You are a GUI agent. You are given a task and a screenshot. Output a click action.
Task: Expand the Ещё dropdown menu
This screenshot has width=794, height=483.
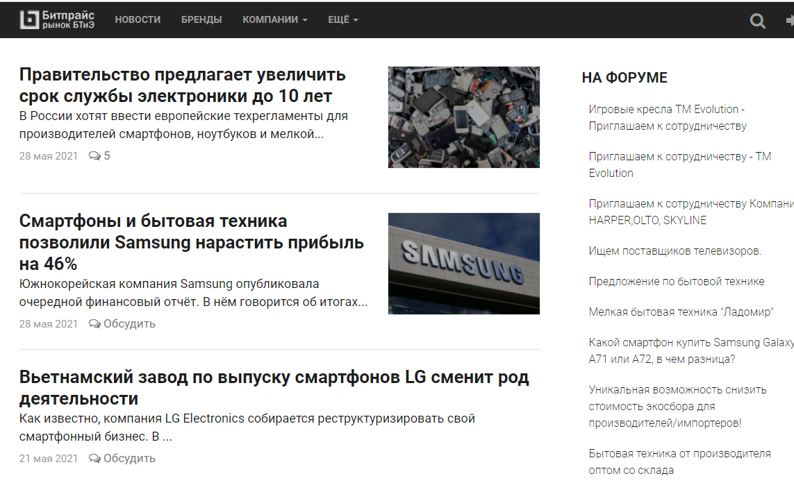point(343,19)
